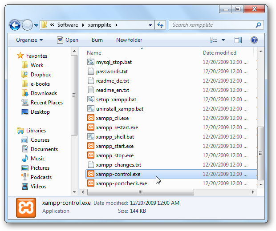This screenshot has width=276, height=231.
Task: Sort by the Date modified column
Action: 219,53
